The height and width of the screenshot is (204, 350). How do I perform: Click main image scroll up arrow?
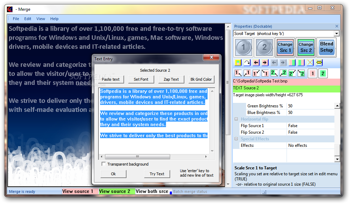(228, 27)
